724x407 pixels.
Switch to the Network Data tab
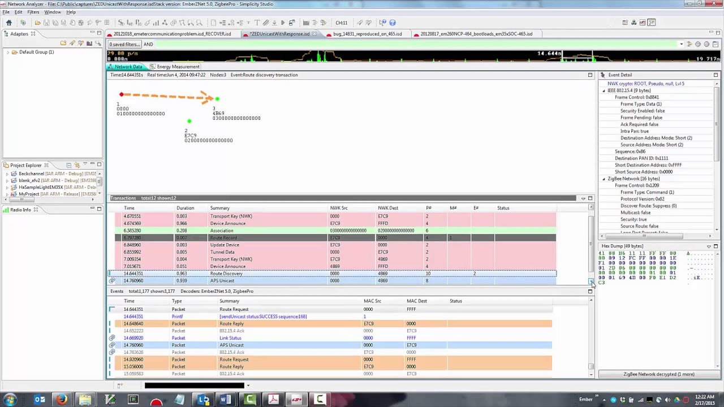pyautogui.click(x=125, y=67)
